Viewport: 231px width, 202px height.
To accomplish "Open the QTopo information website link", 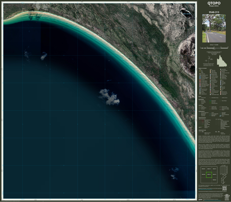I will (x=205, y=189).
